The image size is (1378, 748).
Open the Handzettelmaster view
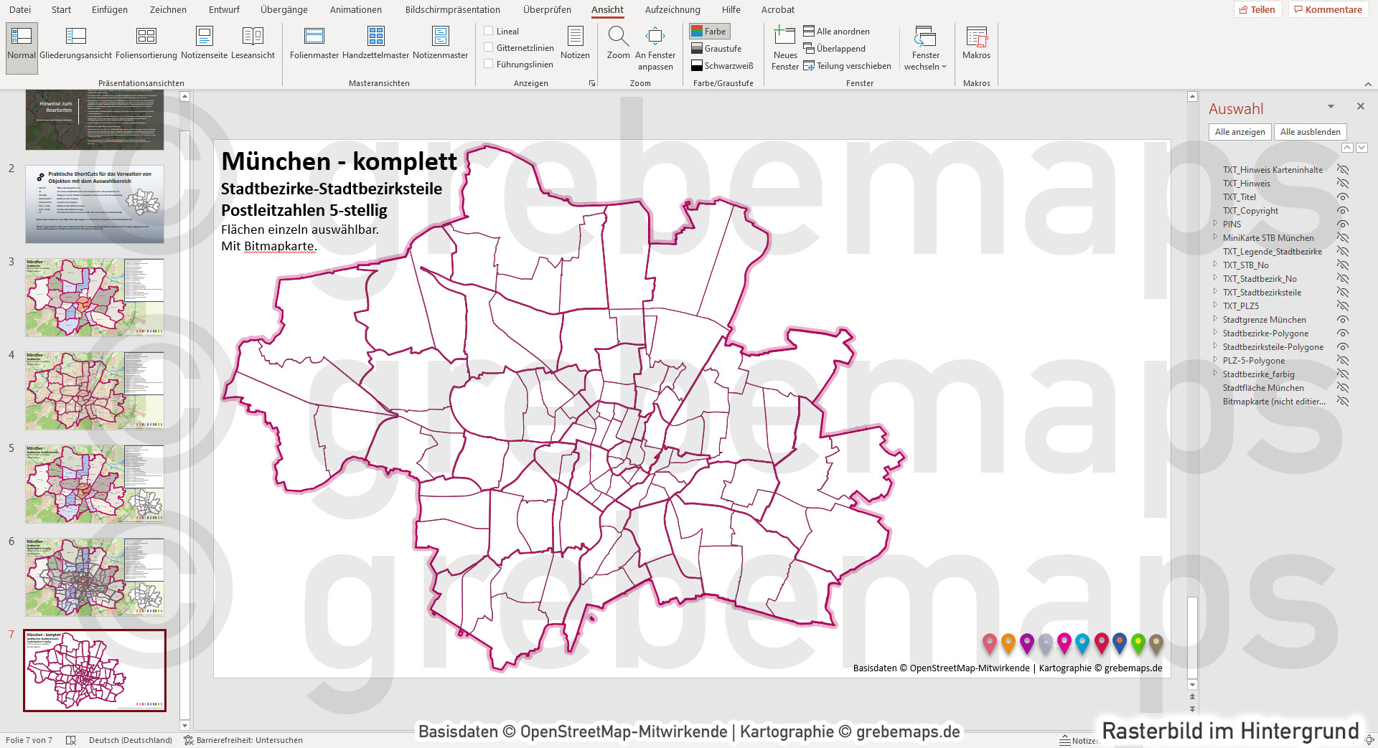[375, 43]
